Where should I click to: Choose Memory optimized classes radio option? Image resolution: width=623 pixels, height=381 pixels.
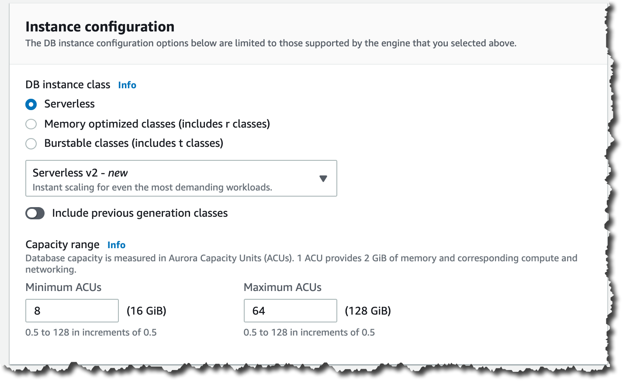31,124
